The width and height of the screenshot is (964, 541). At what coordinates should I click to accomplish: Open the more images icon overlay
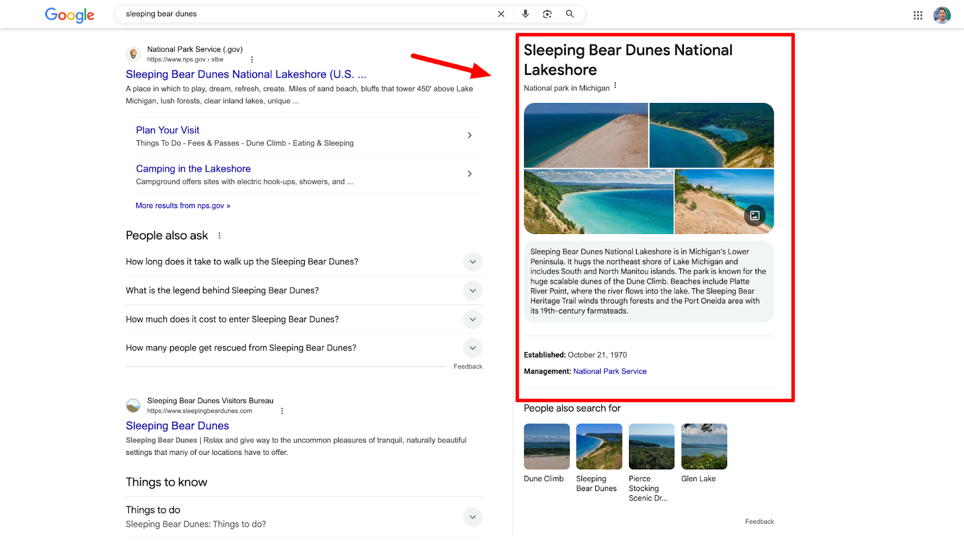pos(754,215)
